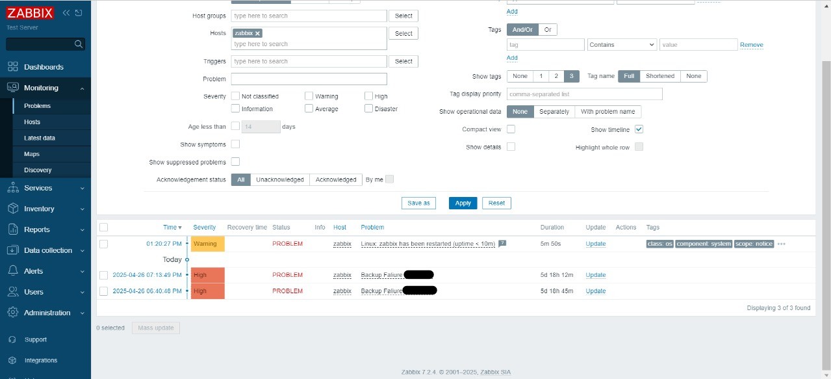Open the Alerts bell icon menu
This screenshot has height=379, width=831.
12,271
